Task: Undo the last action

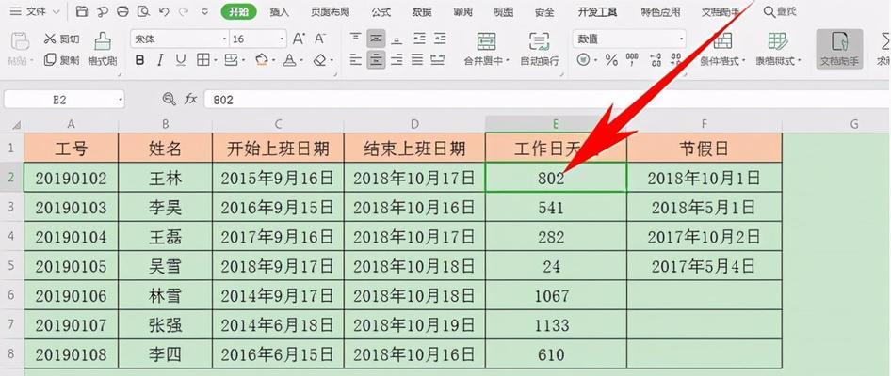Action: click(x=164, y=11)
